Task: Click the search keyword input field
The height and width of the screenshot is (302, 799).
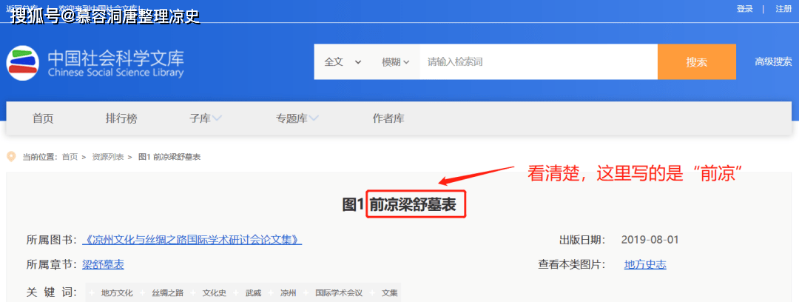Action: tap(538, 62)
